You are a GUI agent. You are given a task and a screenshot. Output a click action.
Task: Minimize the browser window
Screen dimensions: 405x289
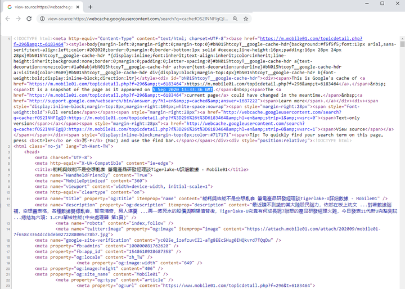click(x=367, y=3)
